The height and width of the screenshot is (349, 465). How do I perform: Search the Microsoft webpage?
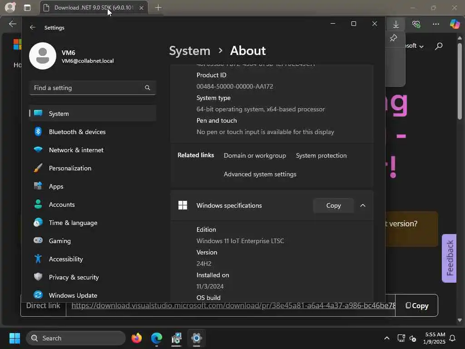439,46
